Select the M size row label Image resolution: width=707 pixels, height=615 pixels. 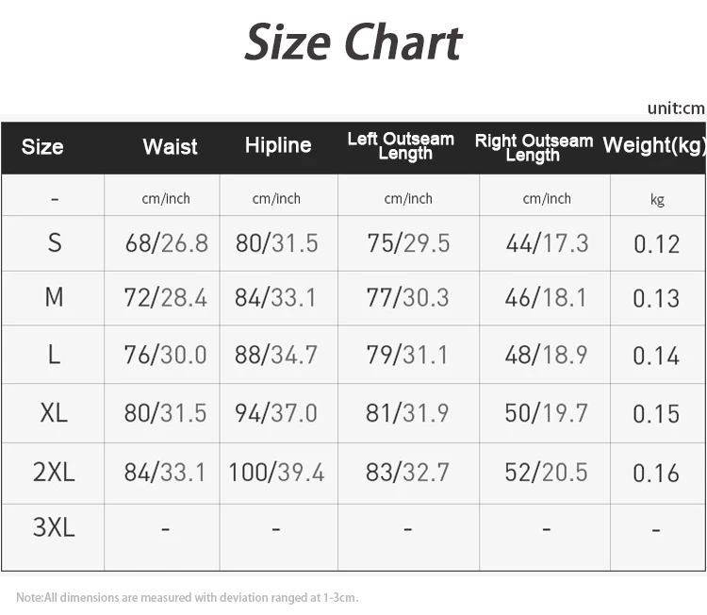click(x=55, y=298)
